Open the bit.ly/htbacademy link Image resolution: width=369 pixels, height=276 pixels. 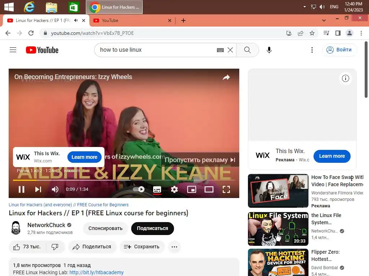[97, 272]
